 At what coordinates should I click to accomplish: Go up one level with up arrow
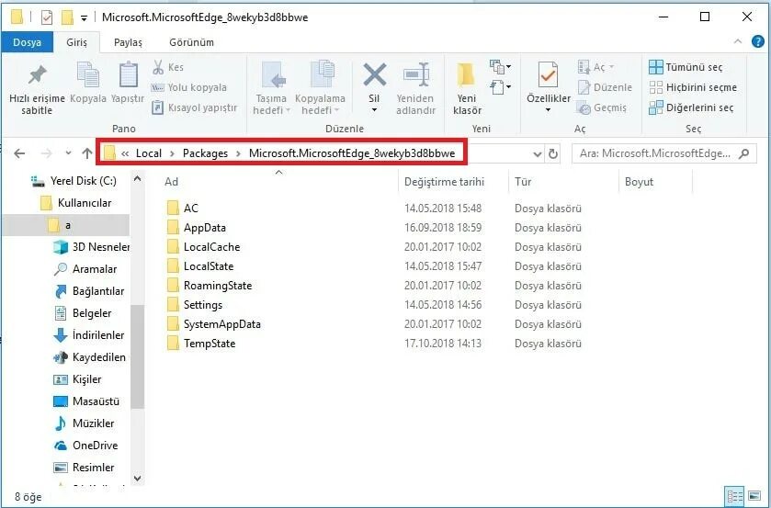tap(87, 153)
